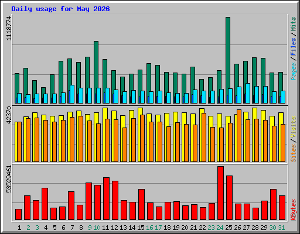Click day 4 on the x-axis
The width and height of the screenshot is (300, 234).
(x=46, y=228)
